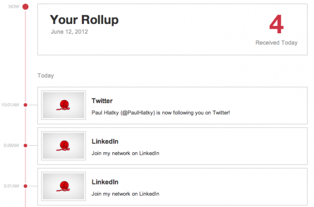Open the Twitter entry's yarn ball thumbnail
314x207 pixels.
[x=63, y=105]
